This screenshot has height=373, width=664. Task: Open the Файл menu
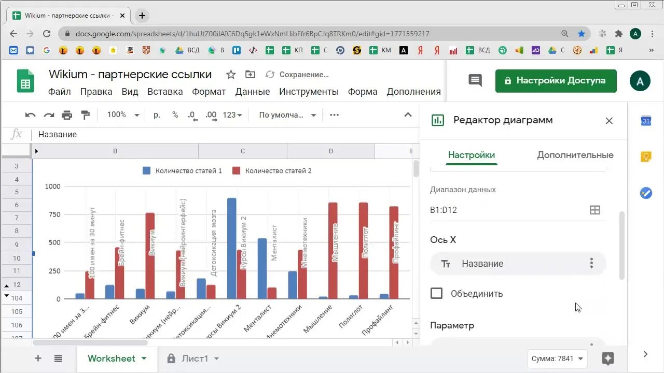[x=60, y=92]
